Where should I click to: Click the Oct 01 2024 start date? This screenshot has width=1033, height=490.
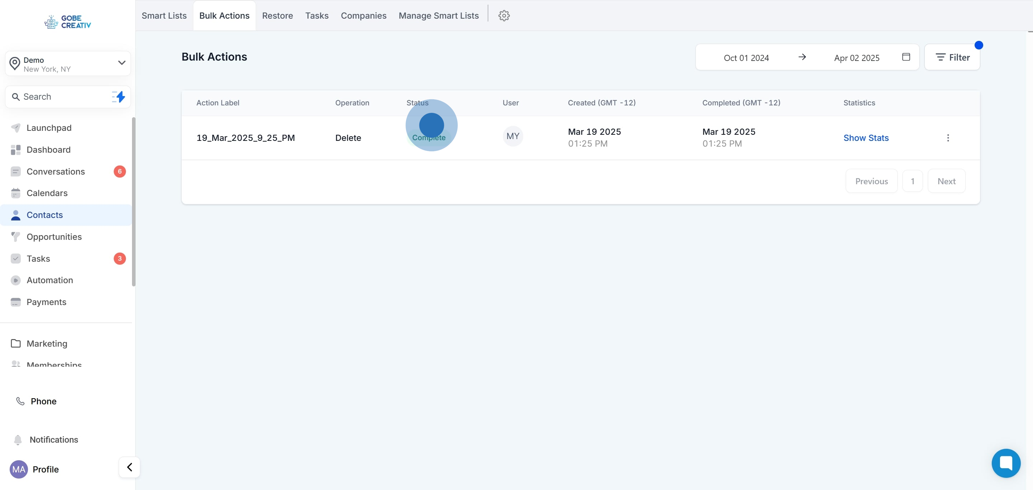coord(746,58)
